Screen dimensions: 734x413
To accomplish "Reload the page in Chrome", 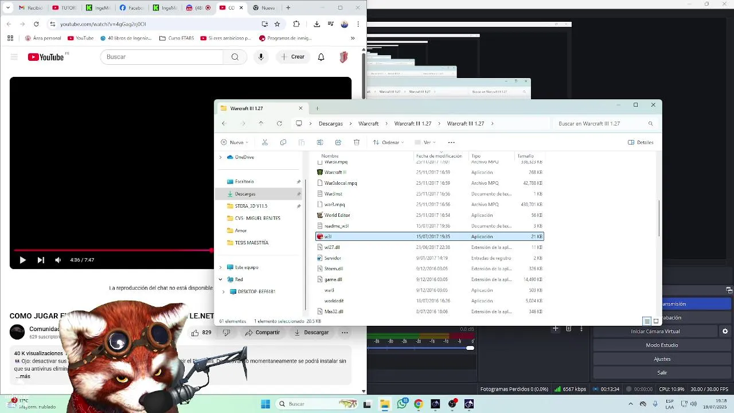I will [x=36, y=24].
